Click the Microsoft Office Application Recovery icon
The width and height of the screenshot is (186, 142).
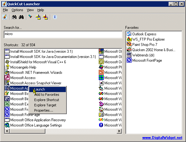coord(7,120)
